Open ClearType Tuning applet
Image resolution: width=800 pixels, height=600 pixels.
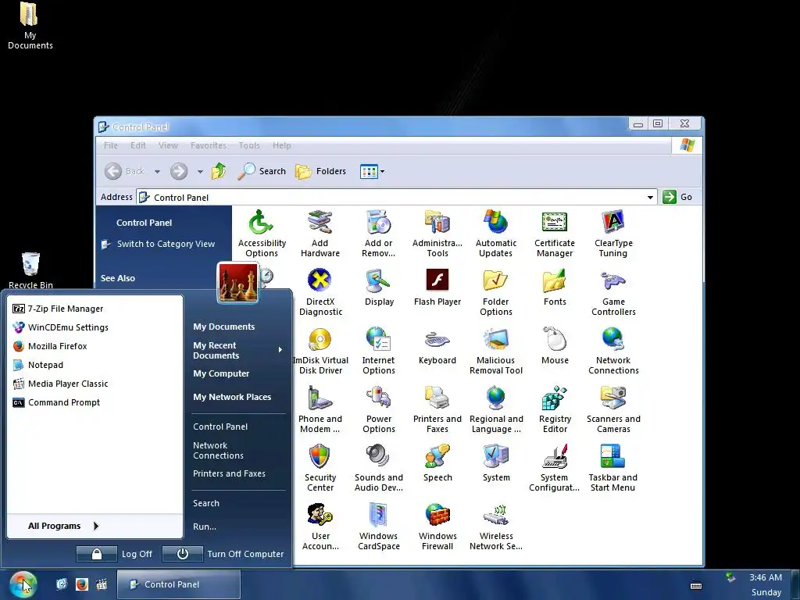613,234
